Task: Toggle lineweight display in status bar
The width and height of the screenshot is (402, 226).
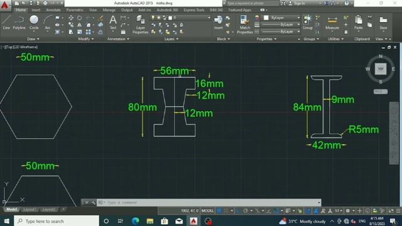Action: [288, 211]
